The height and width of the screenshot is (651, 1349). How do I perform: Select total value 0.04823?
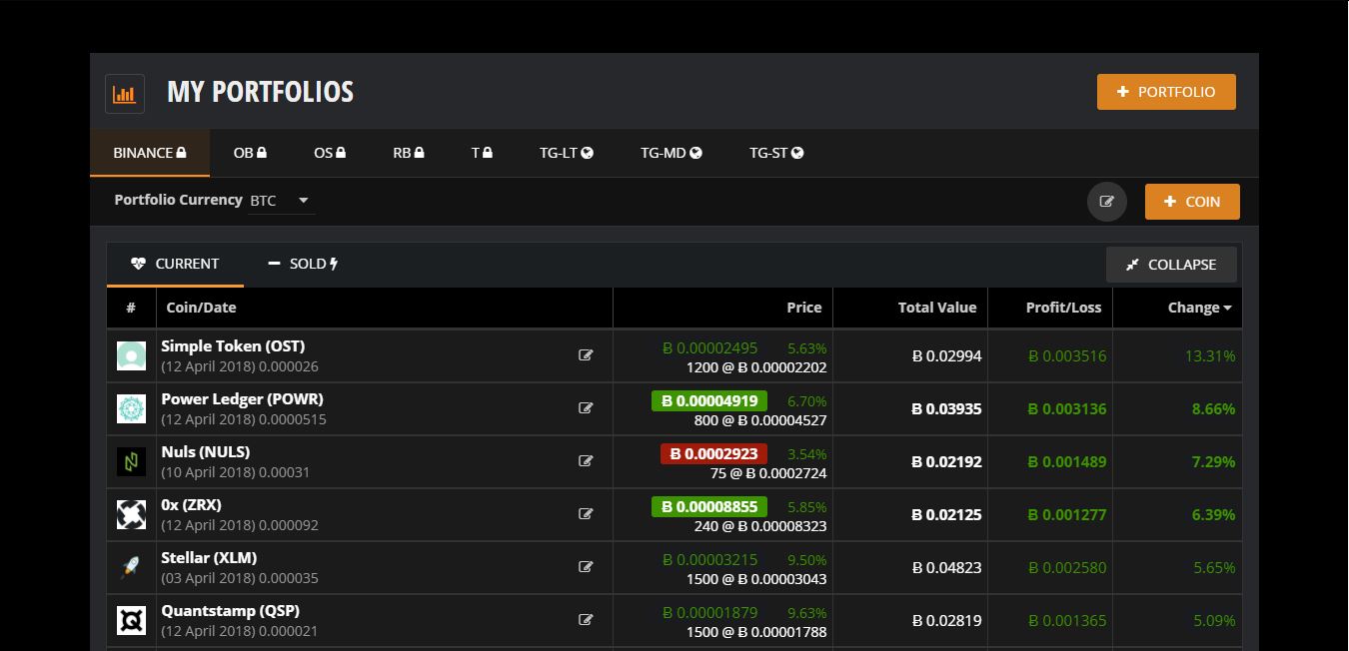click(946, 567)
